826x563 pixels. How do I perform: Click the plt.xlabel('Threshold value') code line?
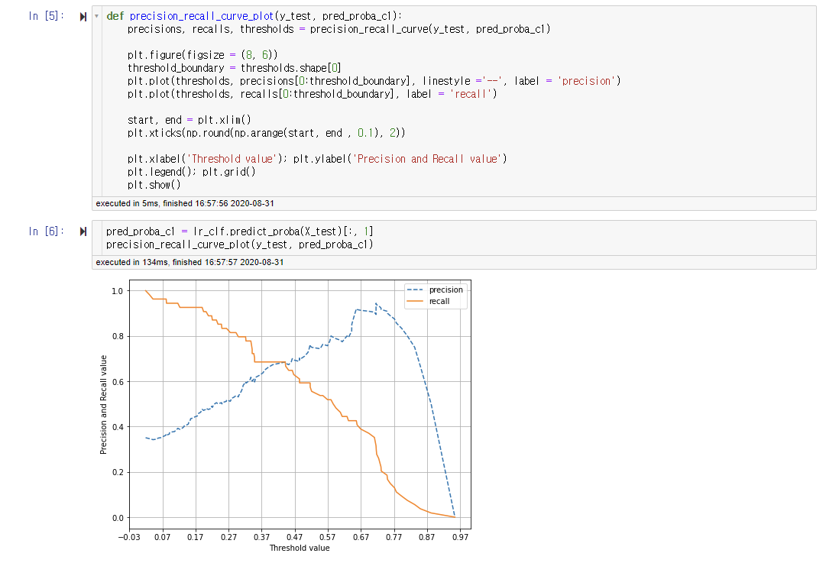tap(317, 159)
